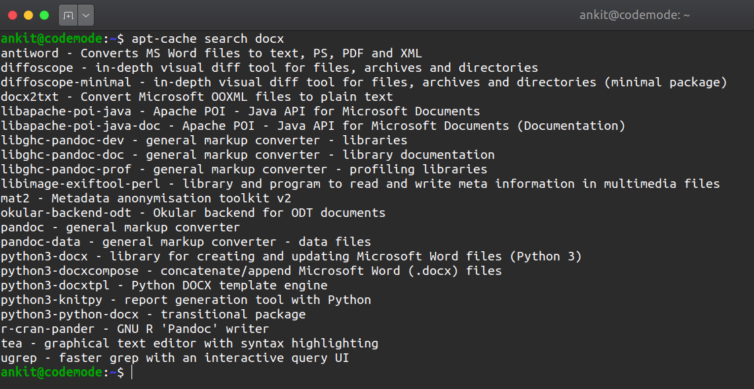Click the pandoc - general markup converter line
Screen dimensions: 754x389
pos(120,227)
